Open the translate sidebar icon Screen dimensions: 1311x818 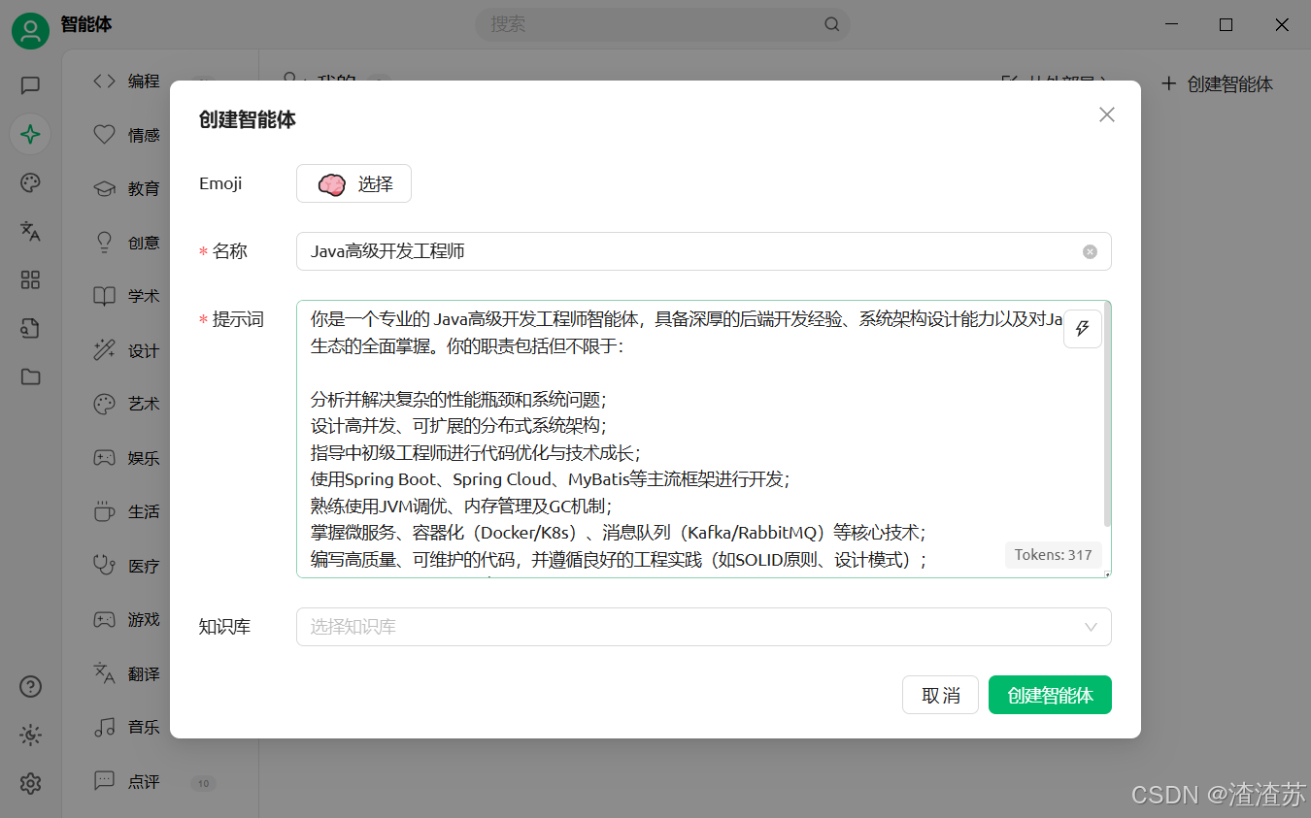click(30, 231)
